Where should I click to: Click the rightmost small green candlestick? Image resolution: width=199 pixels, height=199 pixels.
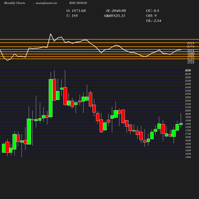pyautogui.click(x=181, y=124)
